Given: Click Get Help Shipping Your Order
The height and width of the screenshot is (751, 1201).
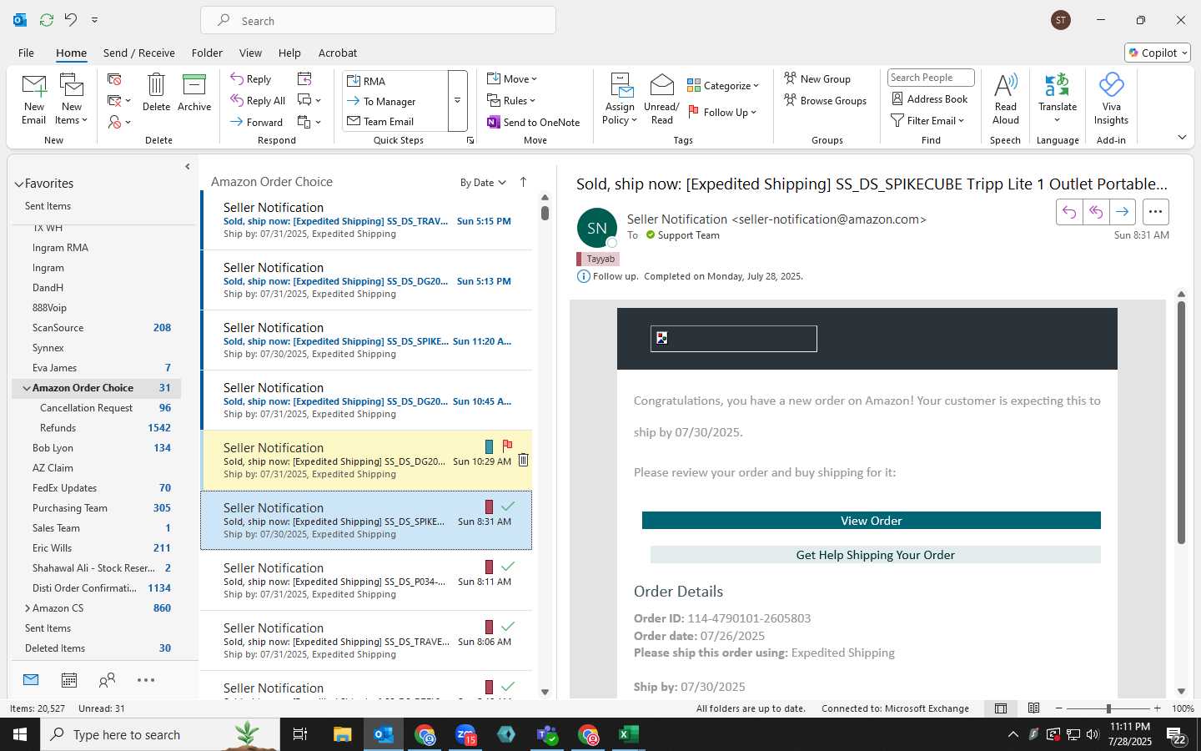Looking at the screenshot, I should coord(876,555).
